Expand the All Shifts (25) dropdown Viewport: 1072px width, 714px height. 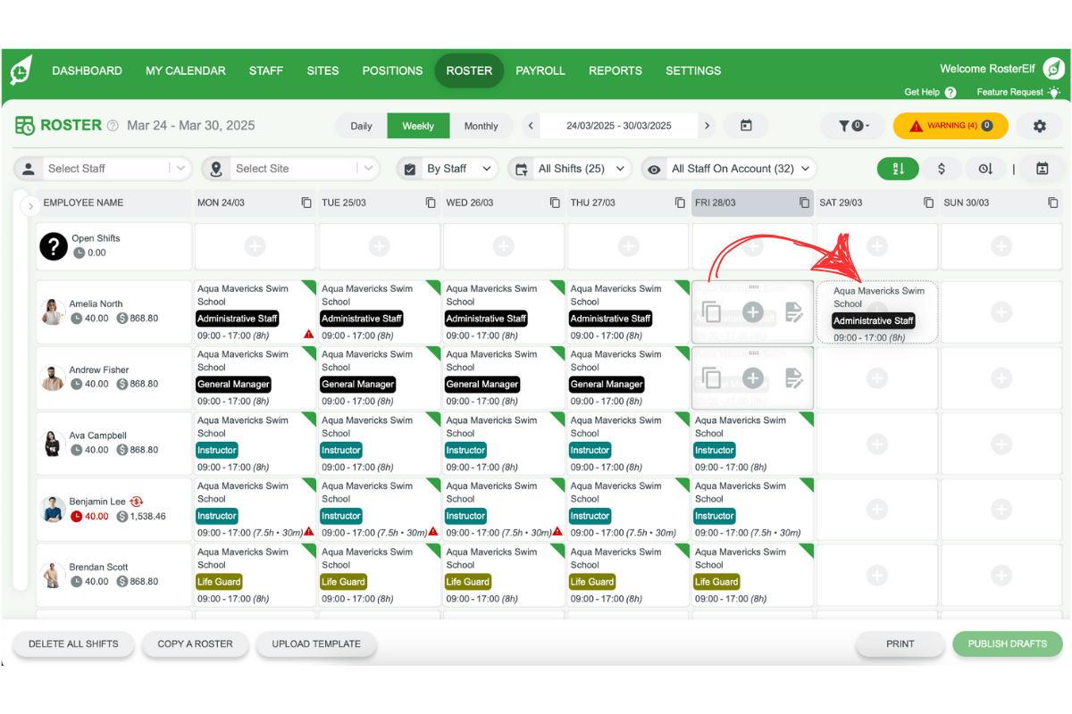(x=570, y=169)
